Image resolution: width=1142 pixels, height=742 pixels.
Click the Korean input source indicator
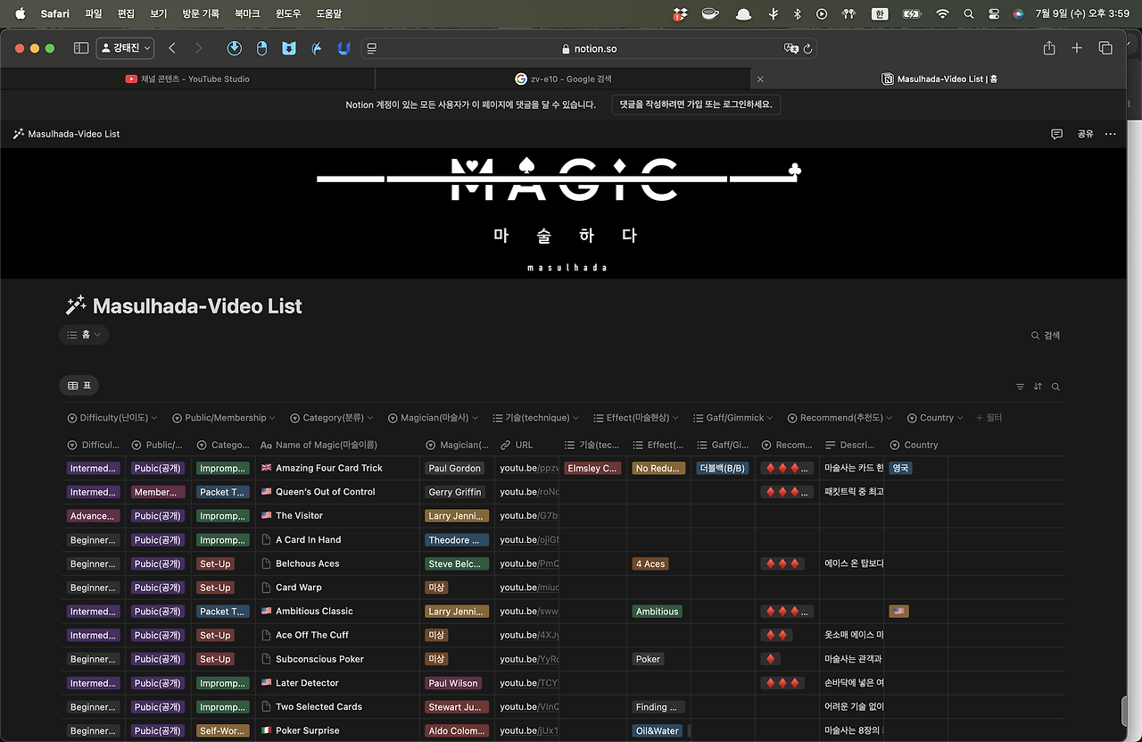pyautogui.click(x=881, y=13)
